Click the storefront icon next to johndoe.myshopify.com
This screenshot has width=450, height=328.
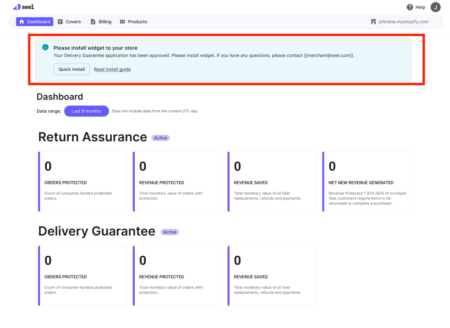373,21
